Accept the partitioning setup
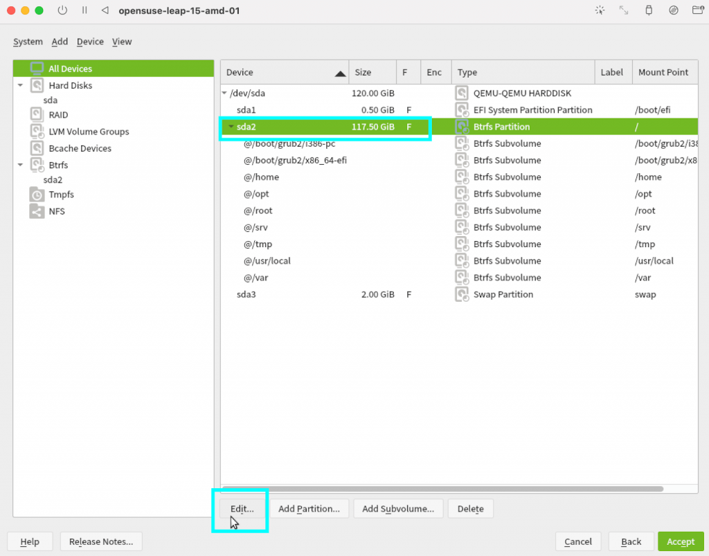The height and width of the screenshot is (556, 709). [x=681, y=541]
